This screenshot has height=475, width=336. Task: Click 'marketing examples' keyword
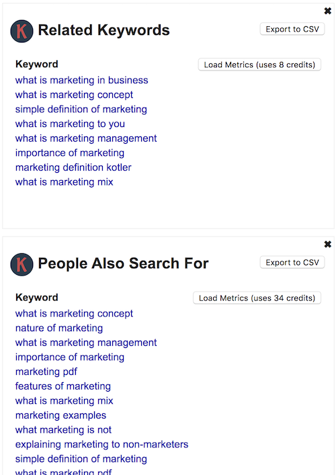(61, 415)
